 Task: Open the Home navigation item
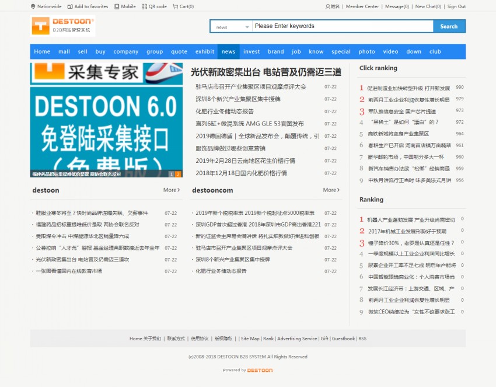pyautogui.click(x=42, y=51)
